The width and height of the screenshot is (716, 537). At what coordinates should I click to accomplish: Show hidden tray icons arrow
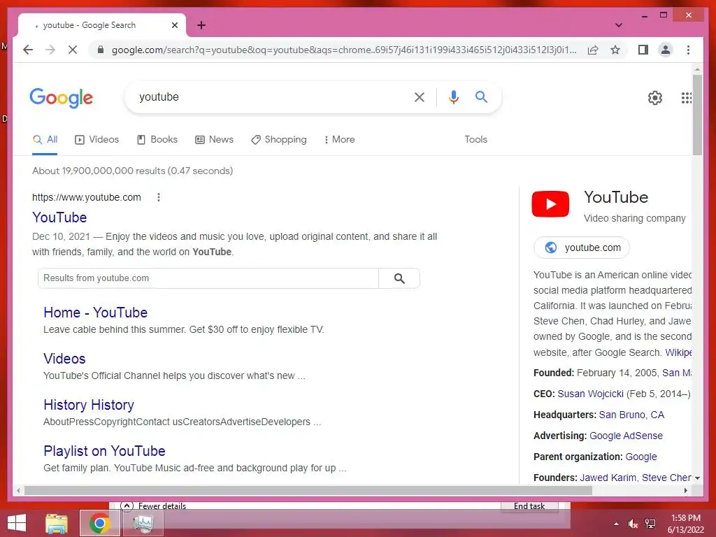coord(616,524)
